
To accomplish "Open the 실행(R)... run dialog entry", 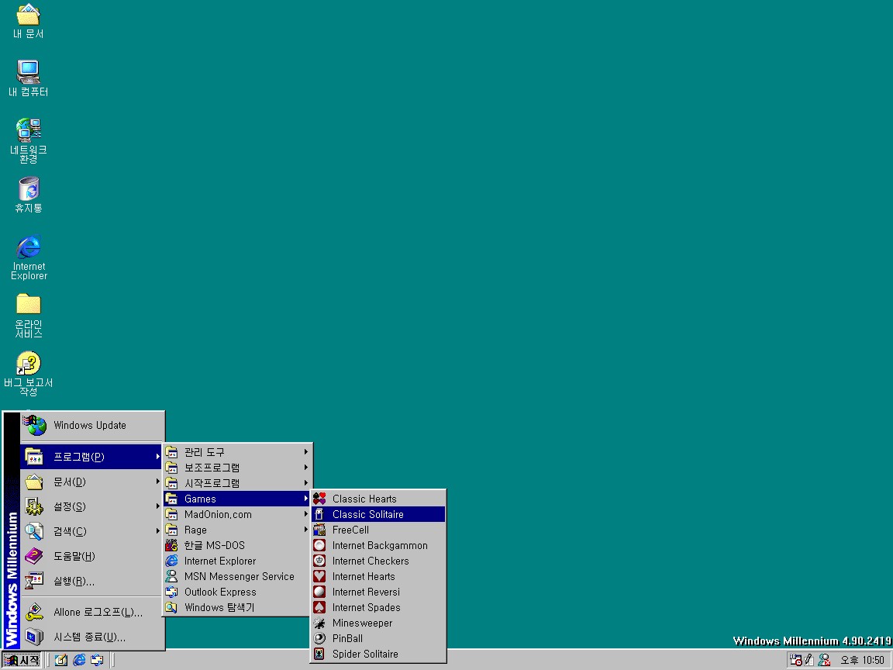I will tap(92, 581).
